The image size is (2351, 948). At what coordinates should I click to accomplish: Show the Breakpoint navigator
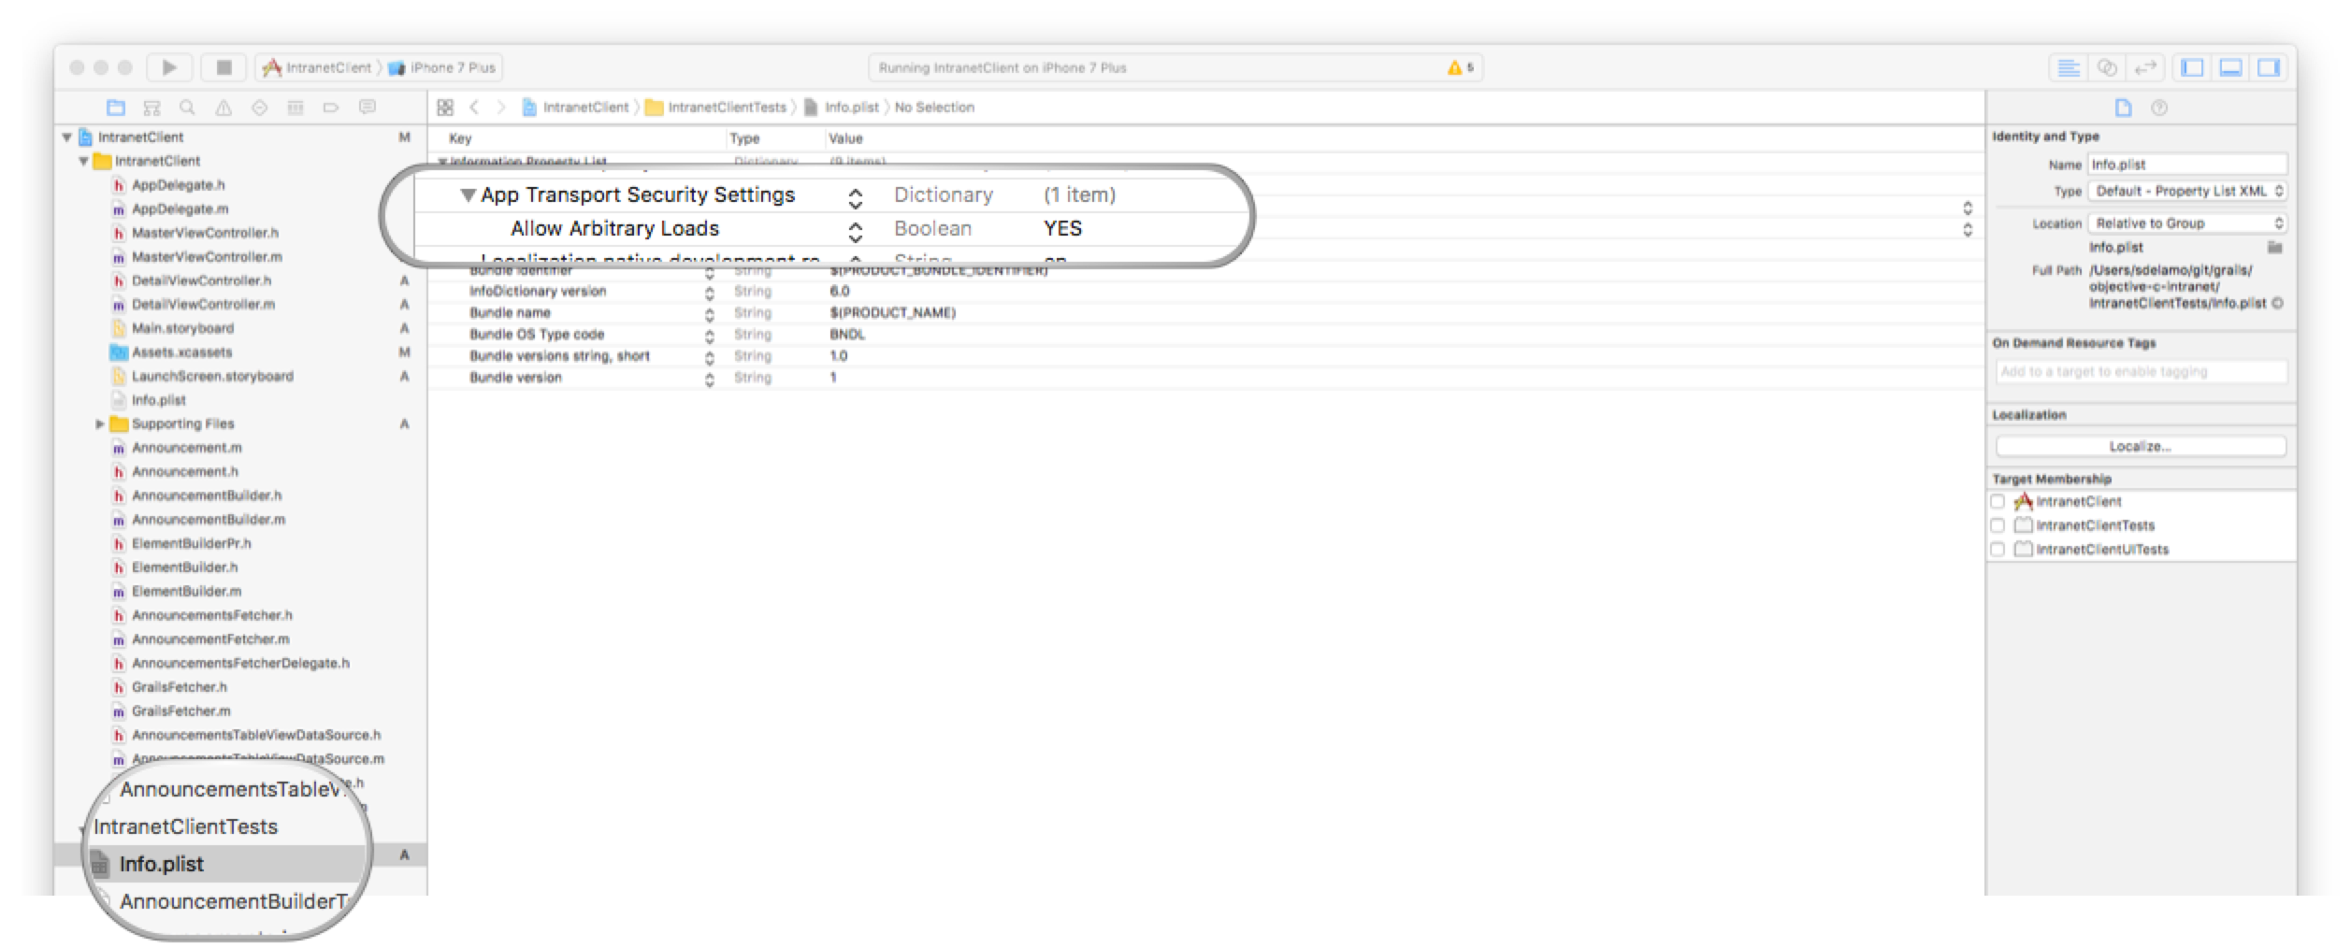[331, 108]
